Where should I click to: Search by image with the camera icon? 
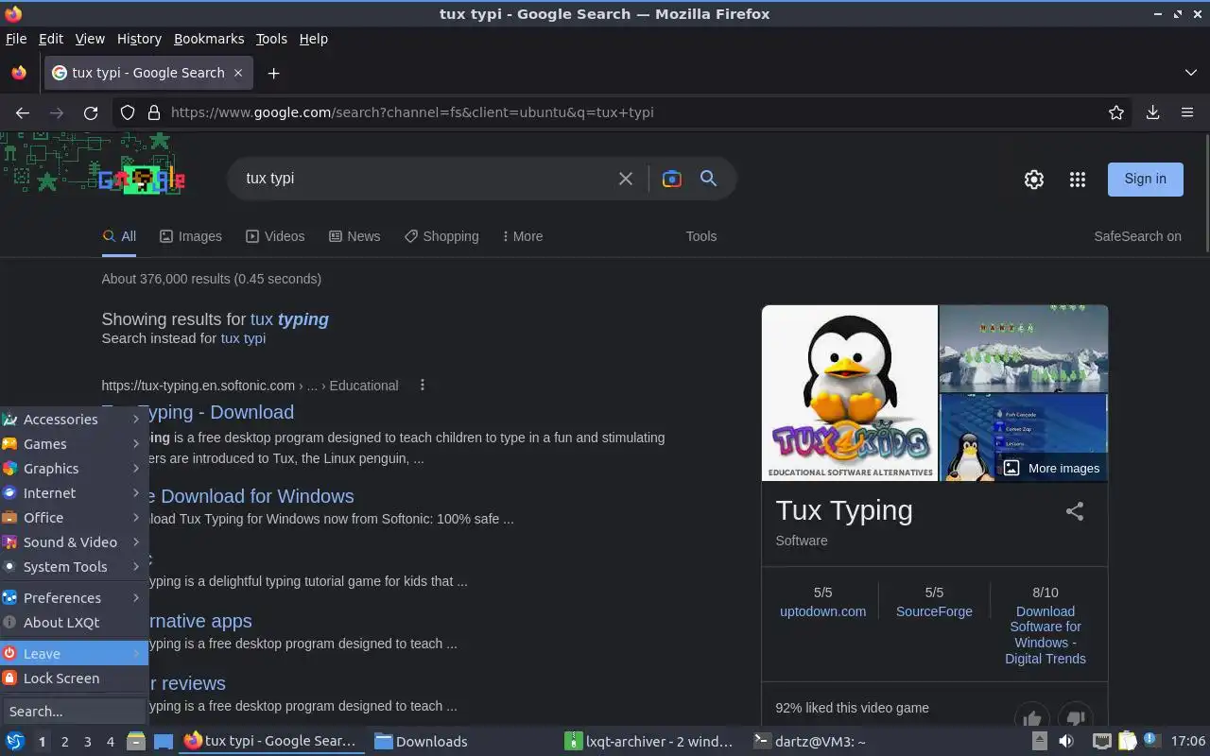point(672,179)
